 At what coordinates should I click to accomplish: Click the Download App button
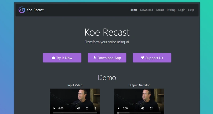click(x=107, y=58)
